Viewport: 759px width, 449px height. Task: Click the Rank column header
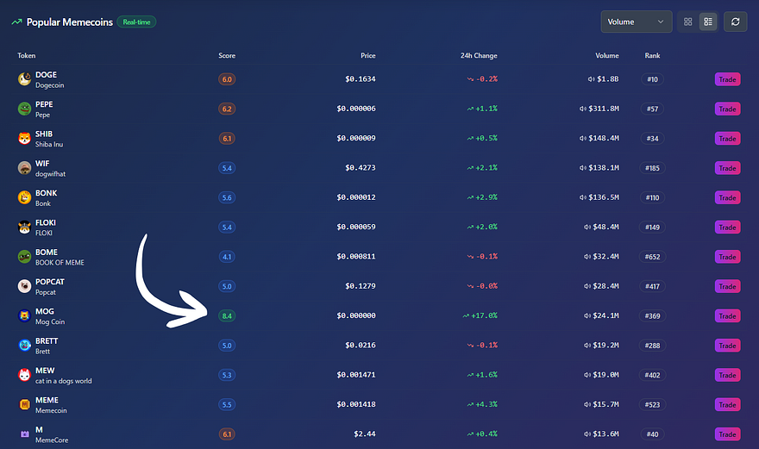(652, 56)
